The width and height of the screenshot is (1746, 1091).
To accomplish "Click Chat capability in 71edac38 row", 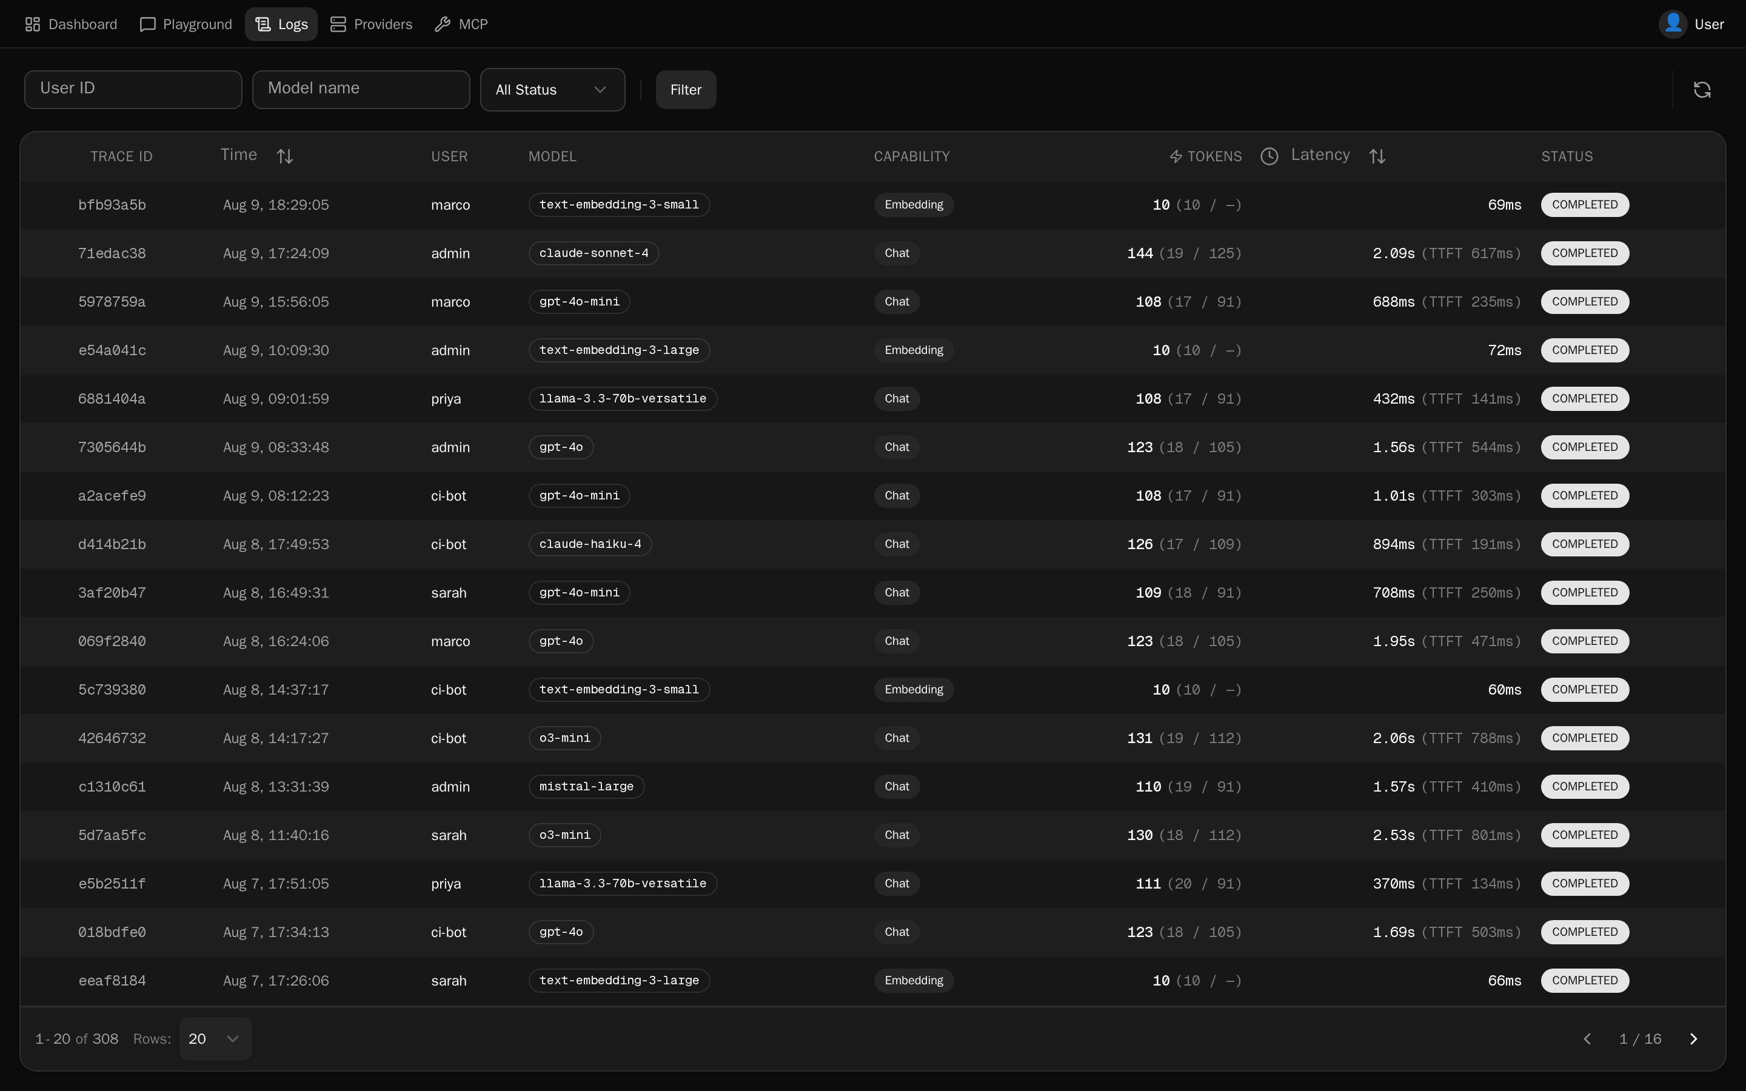I will click(897, 253).
